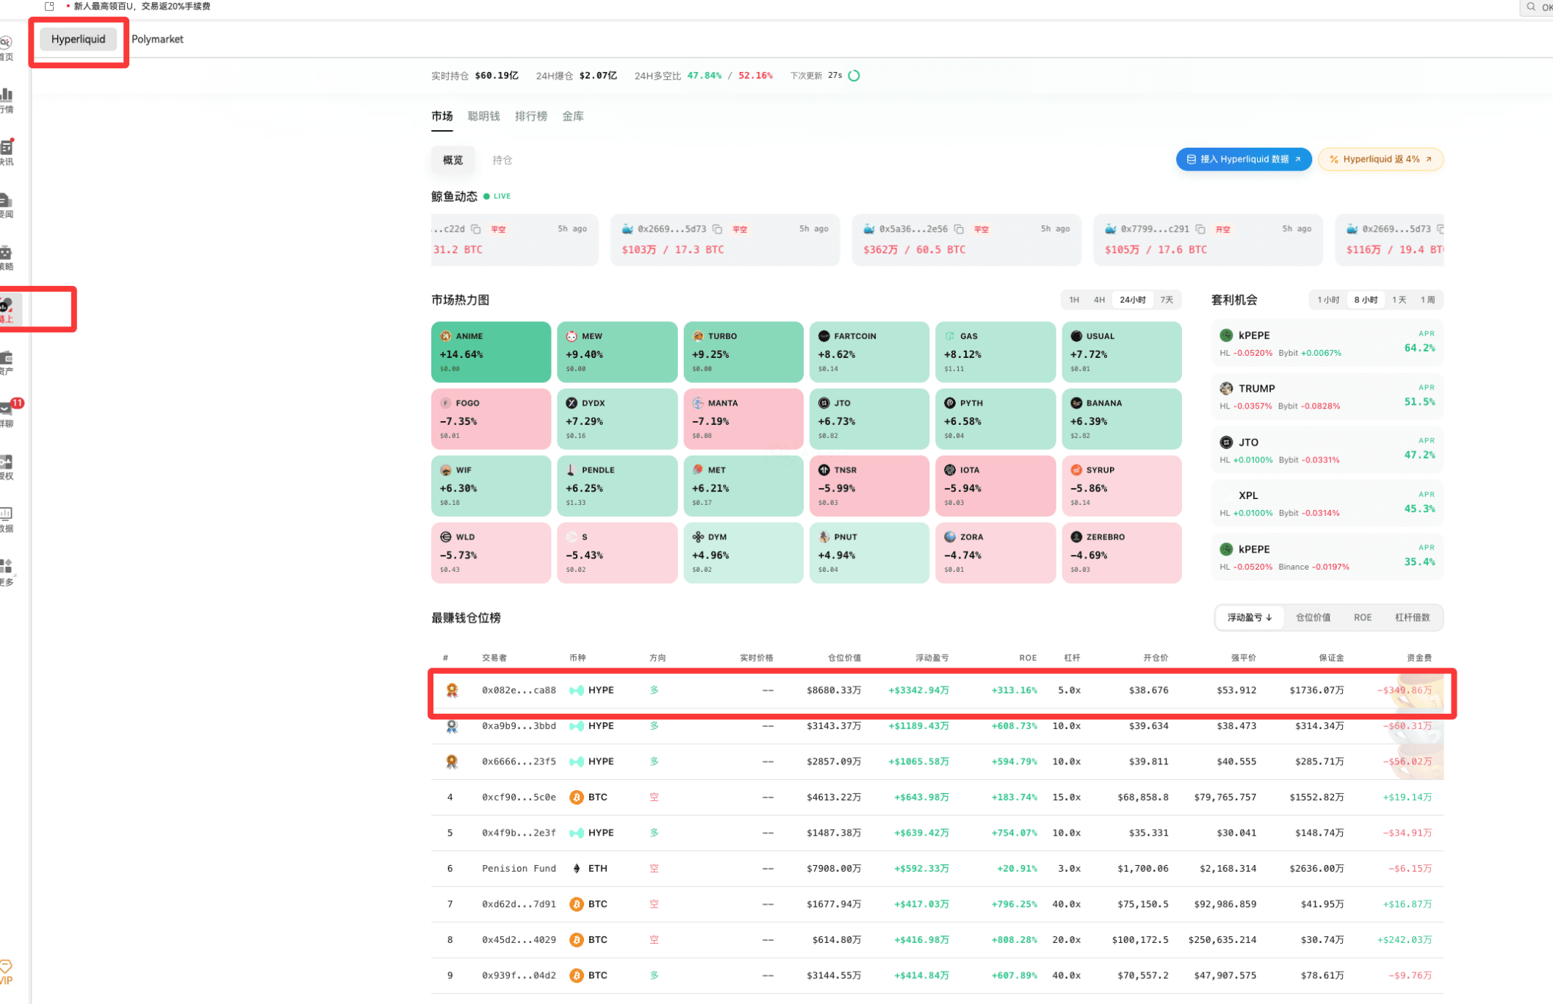1553x1004 pixels.
Task: Click the sidebar layout icon beside the promo banner
Action: pos(50,7)
